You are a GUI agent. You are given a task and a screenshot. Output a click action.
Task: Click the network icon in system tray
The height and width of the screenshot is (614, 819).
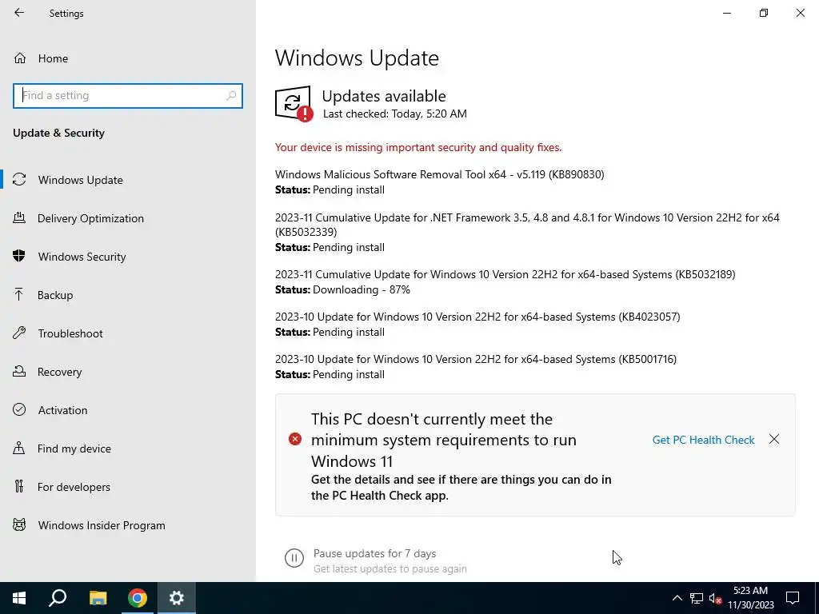click(697, 598)
